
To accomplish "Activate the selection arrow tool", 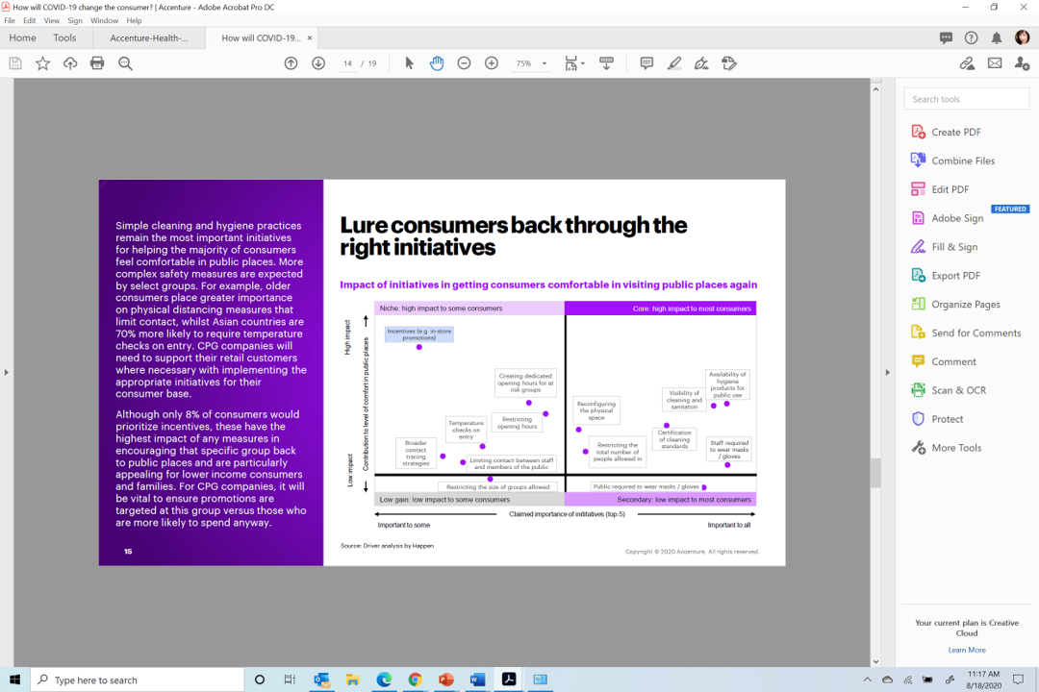I will point(409,63).
